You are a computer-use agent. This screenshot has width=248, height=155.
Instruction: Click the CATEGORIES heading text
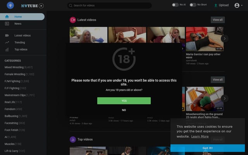click(13, 61)
